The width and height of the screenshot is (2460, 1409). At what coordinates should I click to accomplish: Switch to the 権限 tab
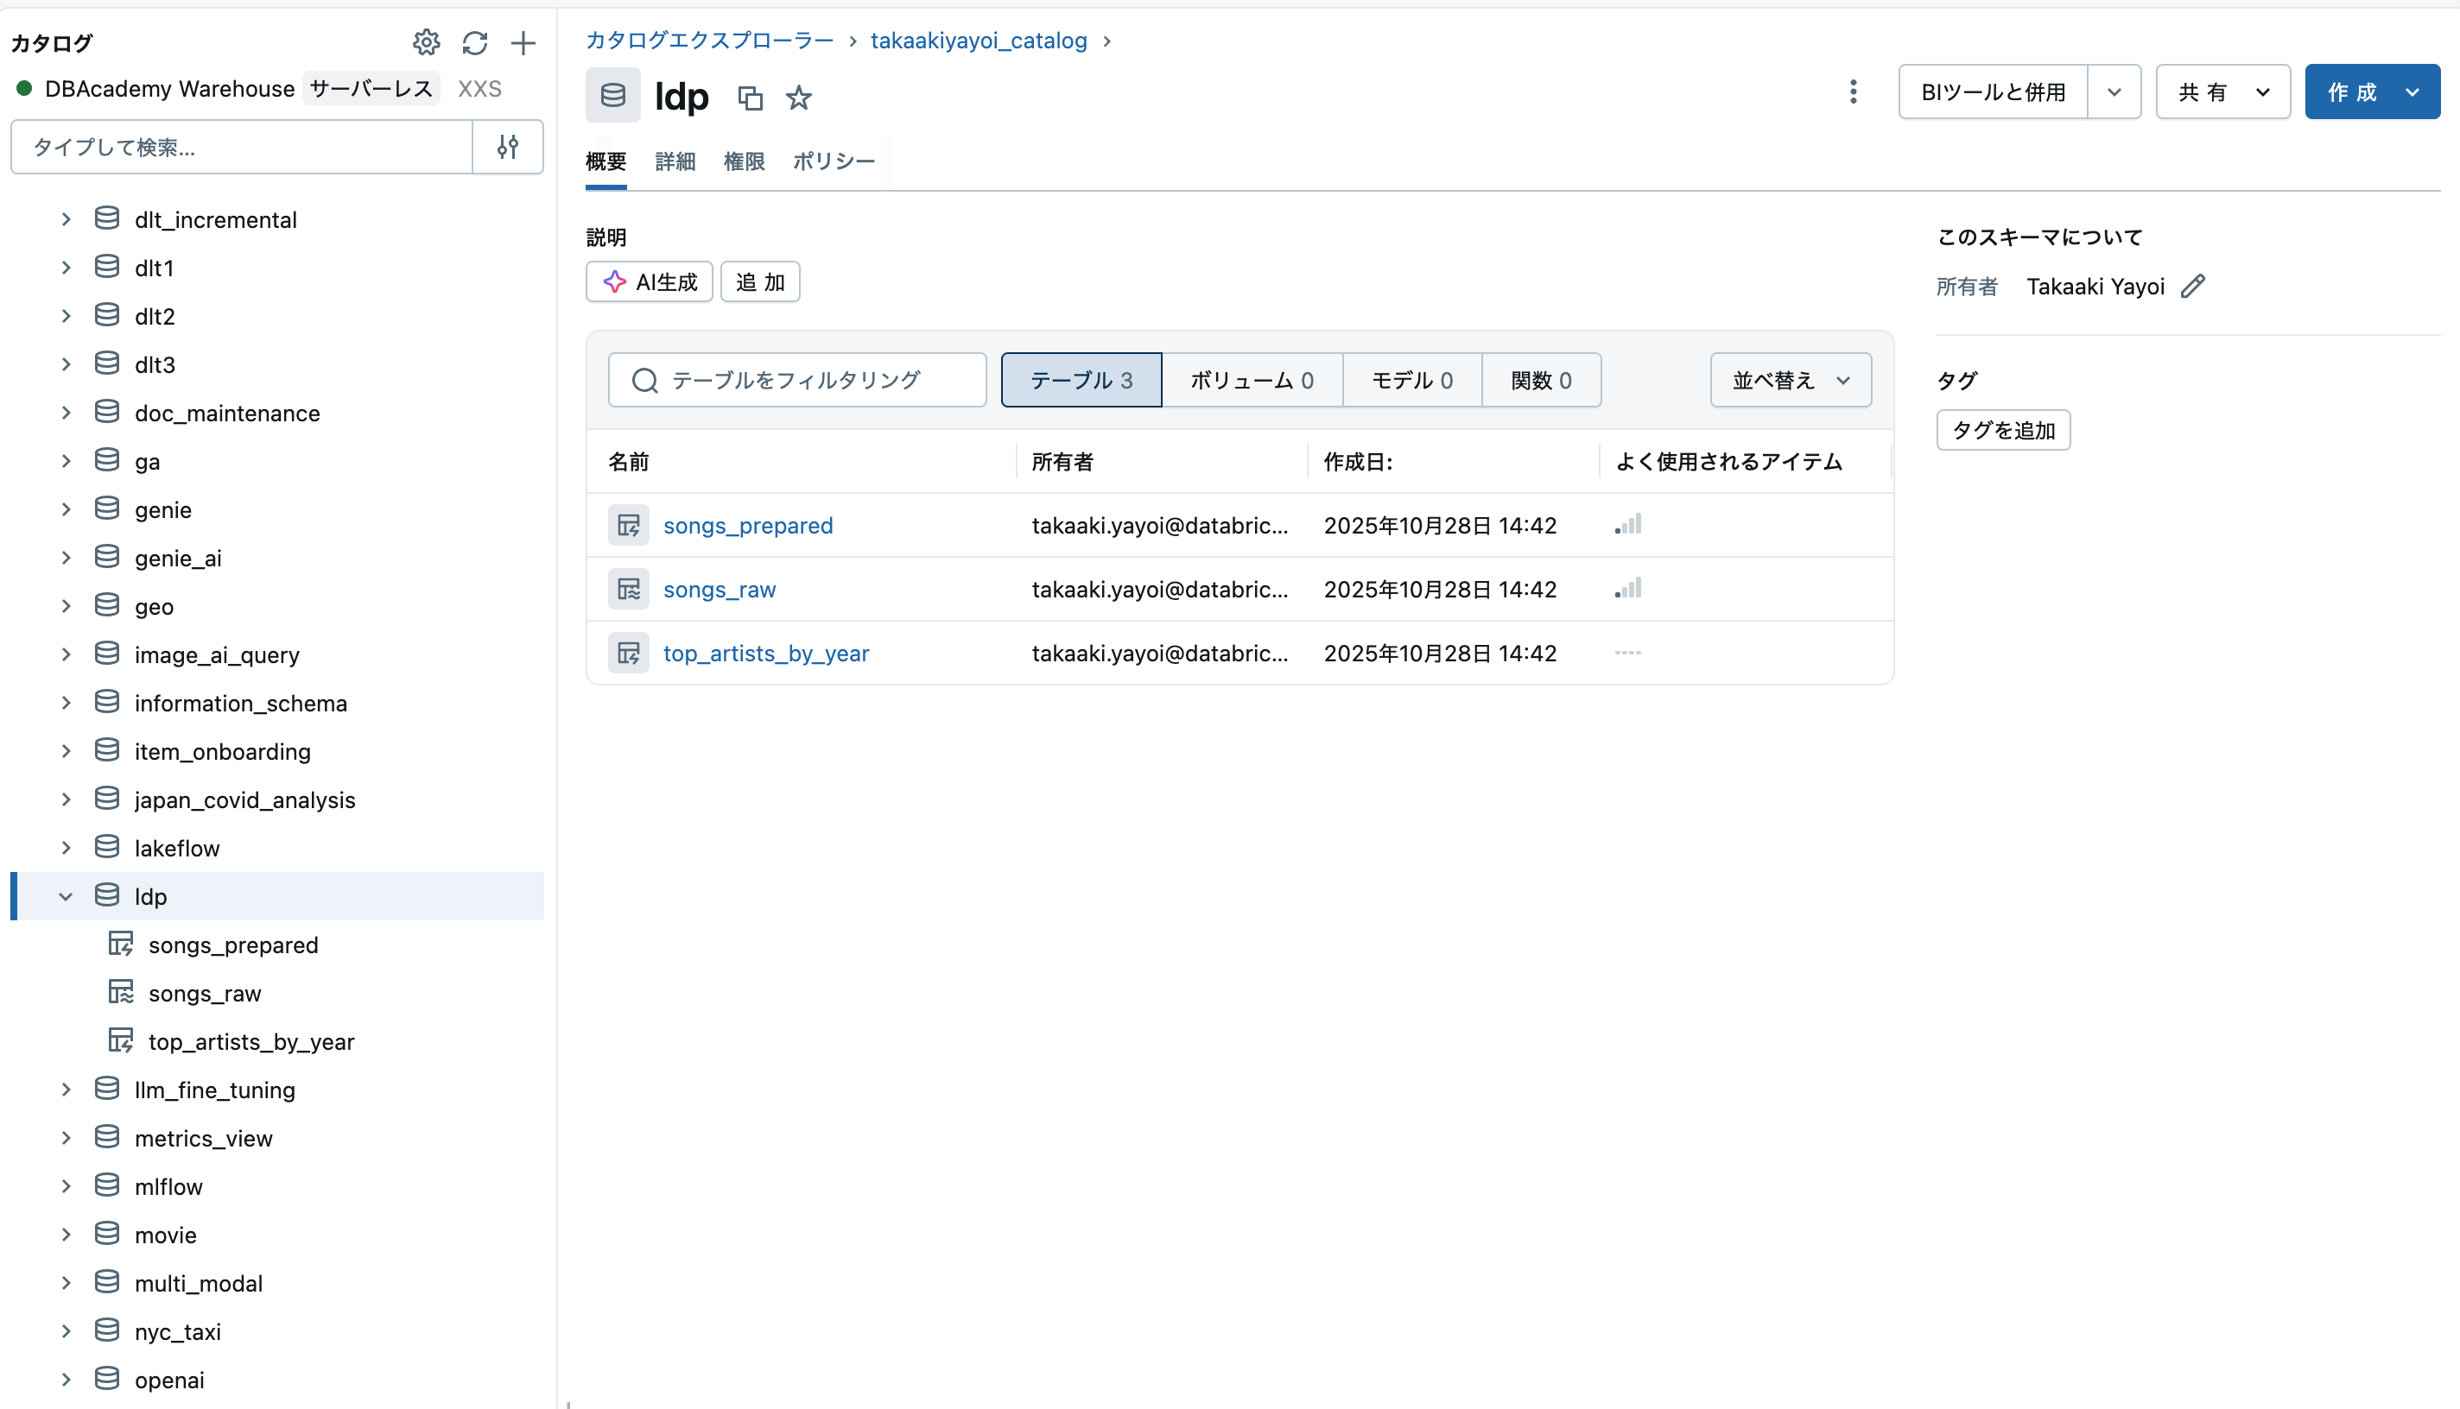click(744, 161)
